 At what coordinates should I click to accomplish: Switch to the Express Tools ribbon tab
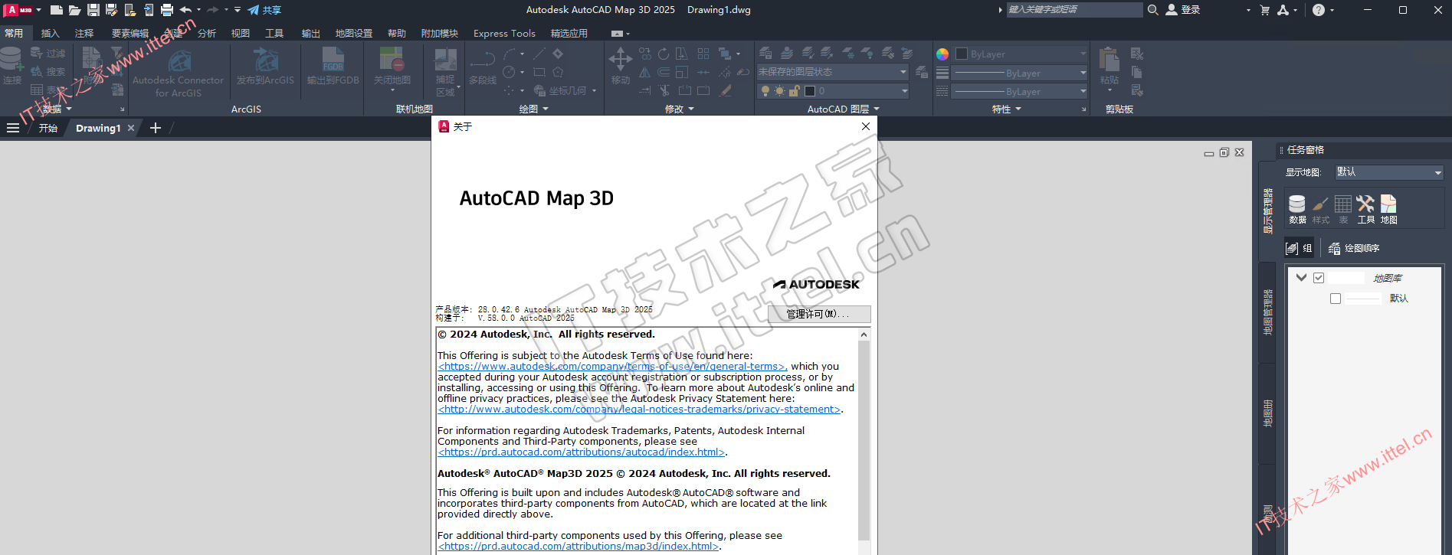point(504,33)
